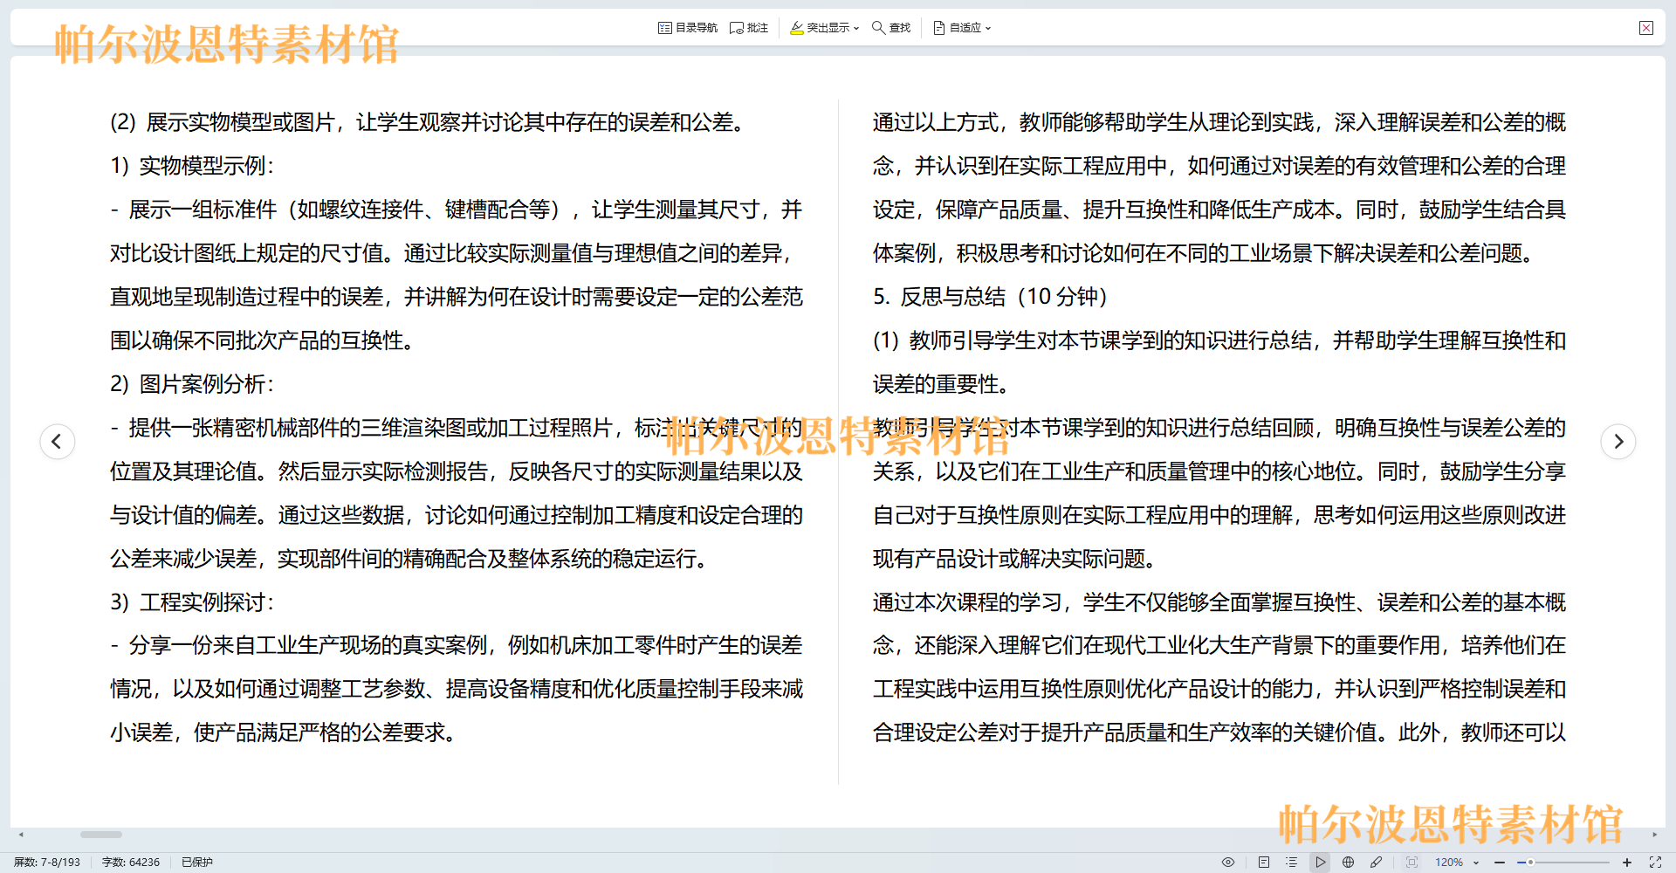
Task: Go to previous page with left arrow
Action: click(x=57, y=441)
